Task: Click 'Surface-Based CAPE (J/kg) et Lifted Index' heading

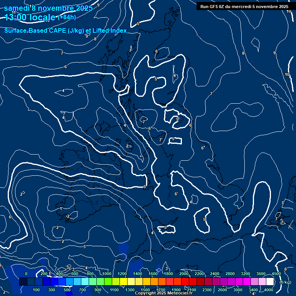Action: click(x=65, y=30)
